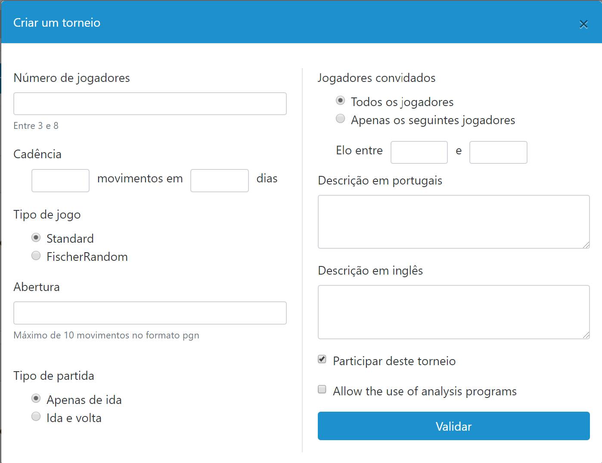
Task: Click the Descrição em portugais text area
Action: pos(453,222)
